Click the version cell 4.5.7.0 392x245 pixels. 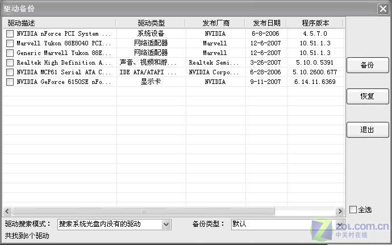click(315, 33)
